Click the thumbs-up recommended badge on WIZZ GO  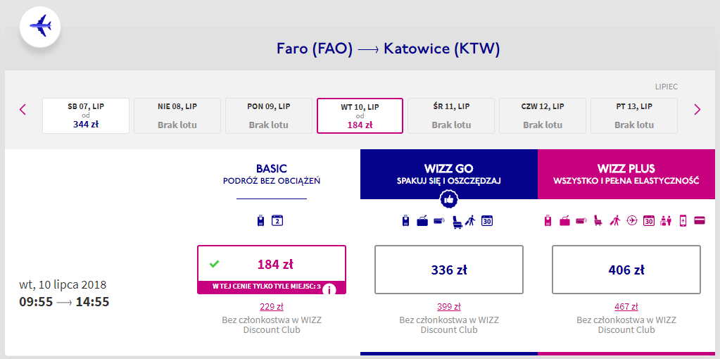click(448, 199)
